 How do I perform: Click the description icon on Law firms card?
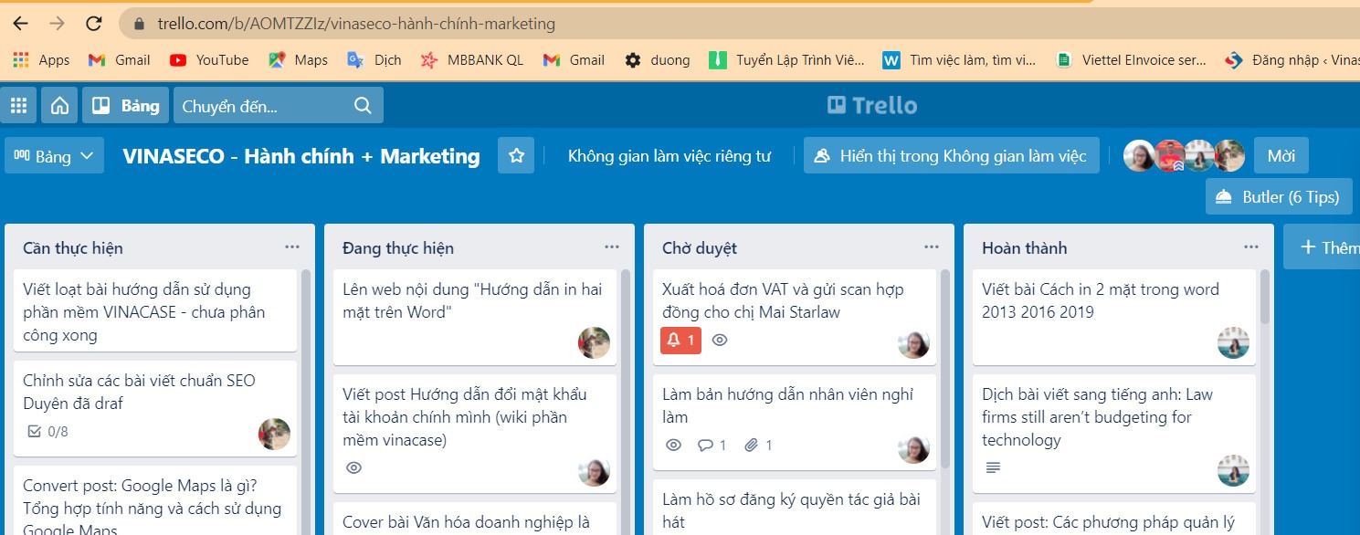click(994, 467)
